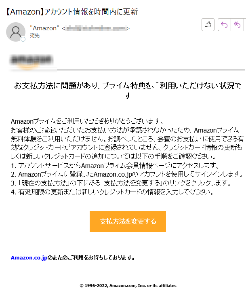
Task: Click the presence status circle on the avatar
Action: pos(23,39)
